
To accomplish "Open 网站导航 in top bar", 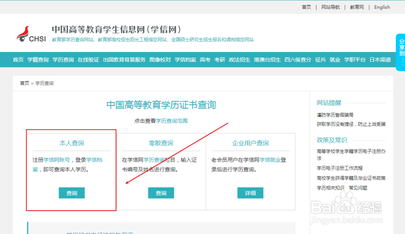I will 330,7.
